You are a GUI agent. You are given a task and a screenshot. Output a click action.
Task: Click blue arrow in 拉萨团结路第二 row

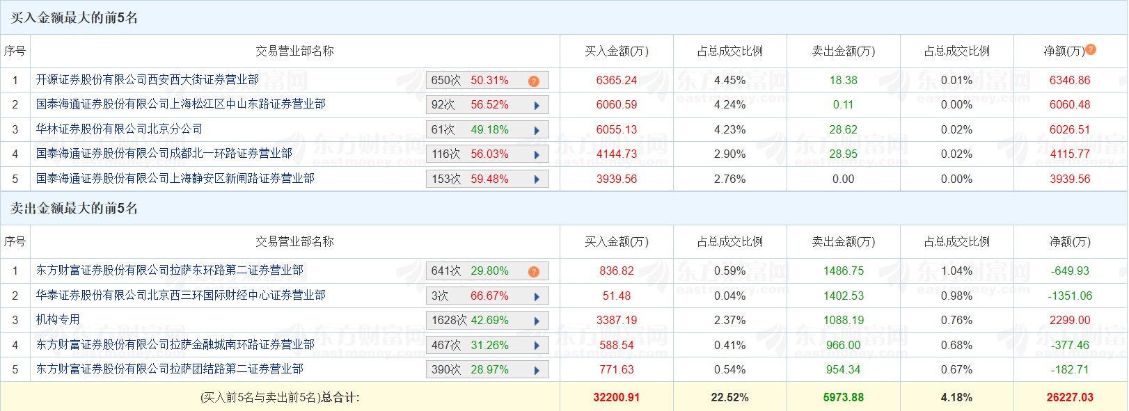[537, 371]
